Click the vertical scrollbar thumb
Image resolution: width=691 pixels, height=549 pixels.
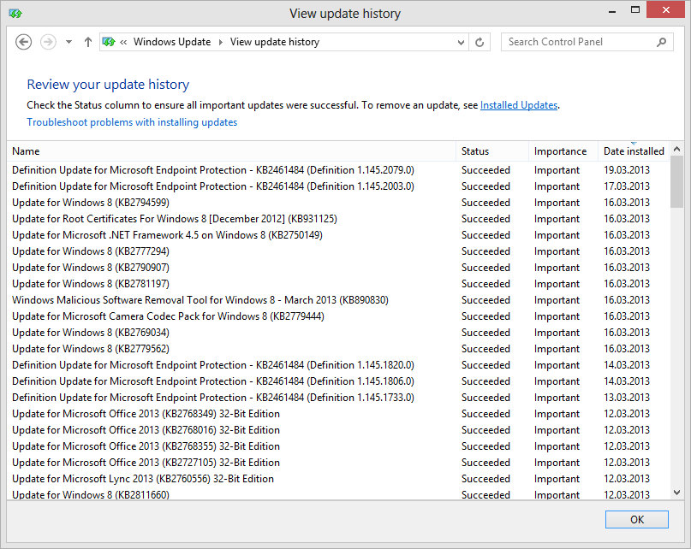coord(677,182)
